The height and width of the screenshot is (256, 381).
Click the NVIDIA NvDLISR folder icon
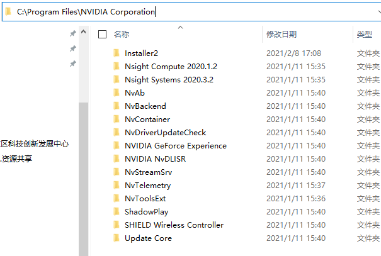(x=117, y=159)
